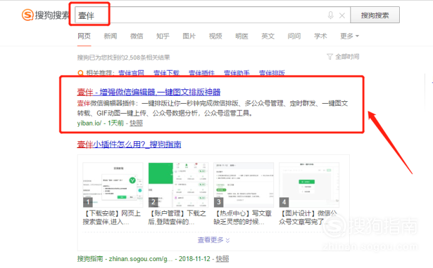
Task: Click related suggestion 壹伴助手
Action: tap(237, 73)
